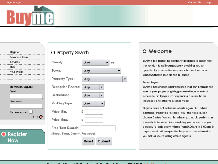Image resolution: width=218 pixels, height=164 pixels.
Task: Submit the property search
Action: [x=104, y=141]
